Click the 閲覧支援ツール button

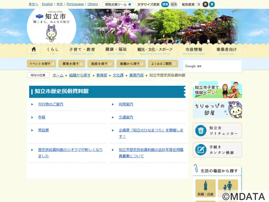pyautogui.click(x=117, y=4)
